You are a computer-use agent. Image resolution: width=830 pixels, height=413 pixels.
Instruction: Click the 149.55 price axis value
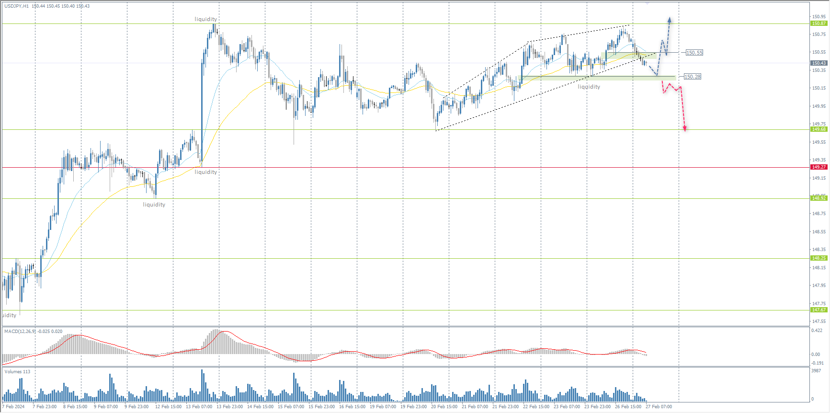coord(819,142)
